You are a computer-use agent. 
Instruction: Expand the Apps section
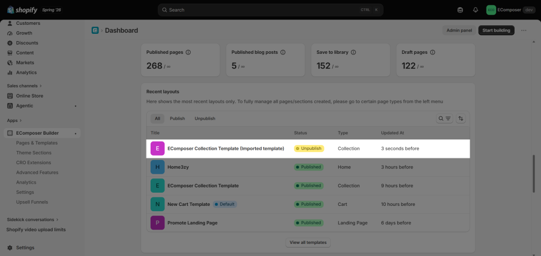(x=14, y=120)
